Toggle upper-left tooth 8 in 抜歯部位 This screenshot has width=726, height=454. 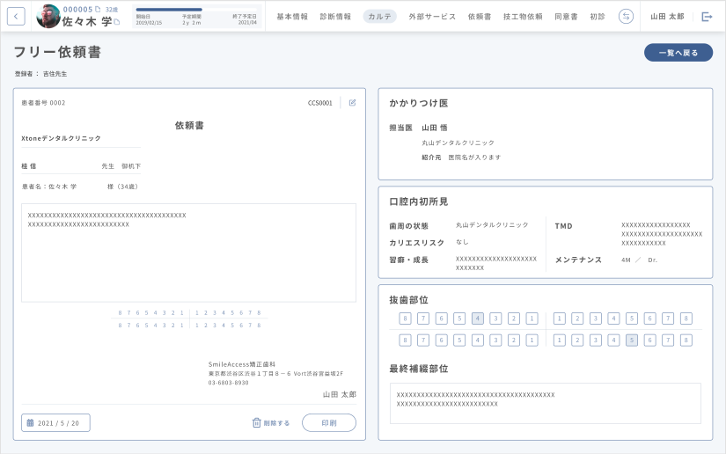pyautogui.click(x=405, y=319)
